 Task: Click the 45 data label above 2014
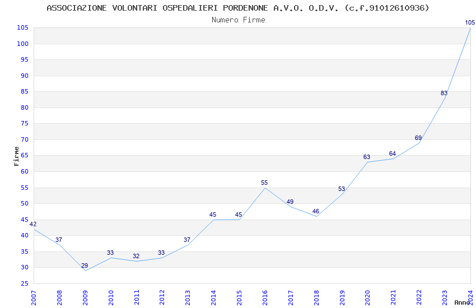point(212,215)
